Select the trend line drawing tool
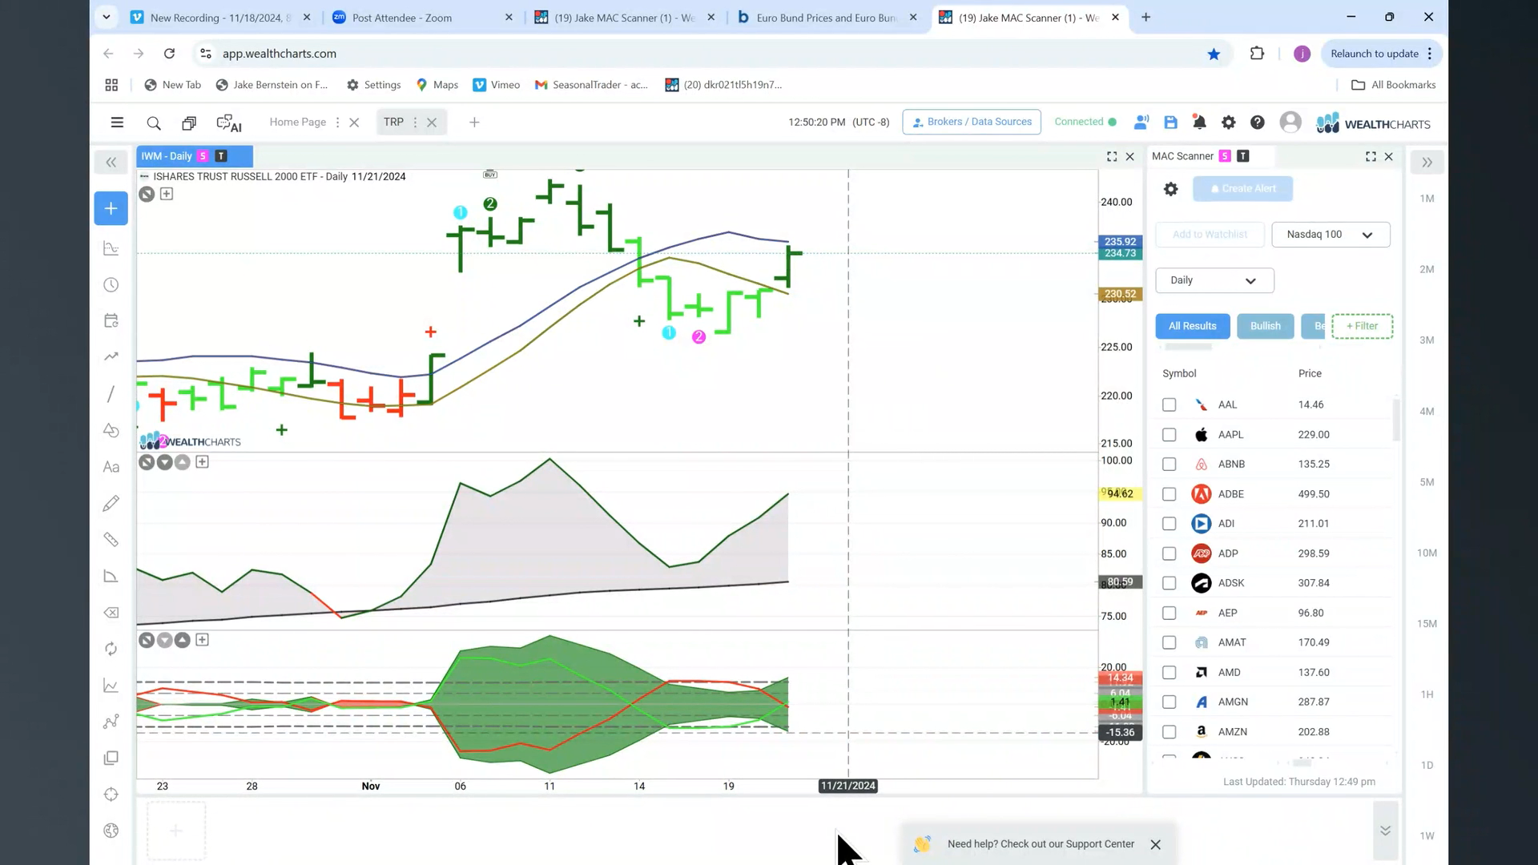 point(111,394)
